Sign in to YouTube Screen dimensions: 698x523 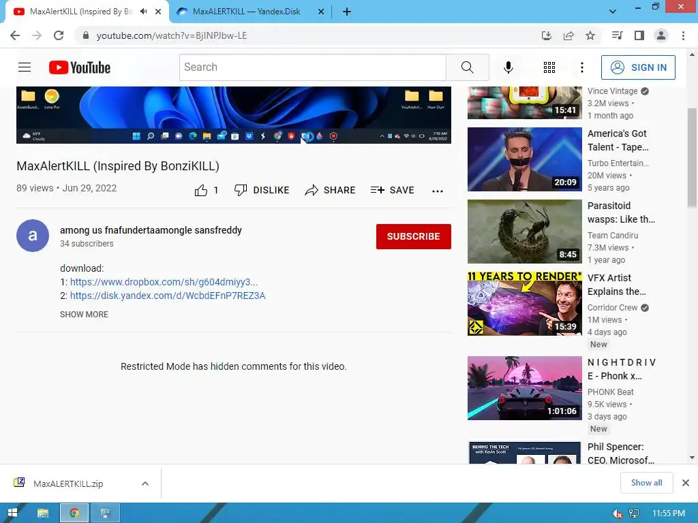tap(638, 67)
